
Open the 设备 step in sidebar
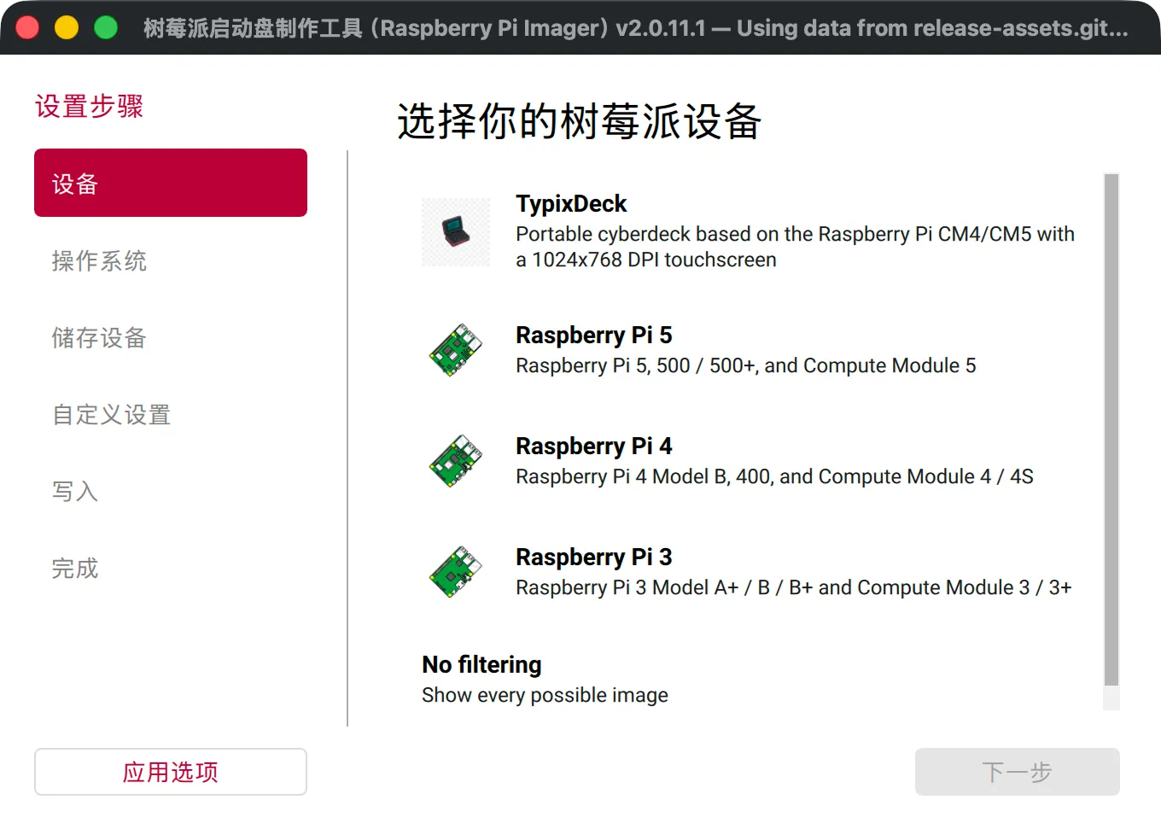coord(171,183)
